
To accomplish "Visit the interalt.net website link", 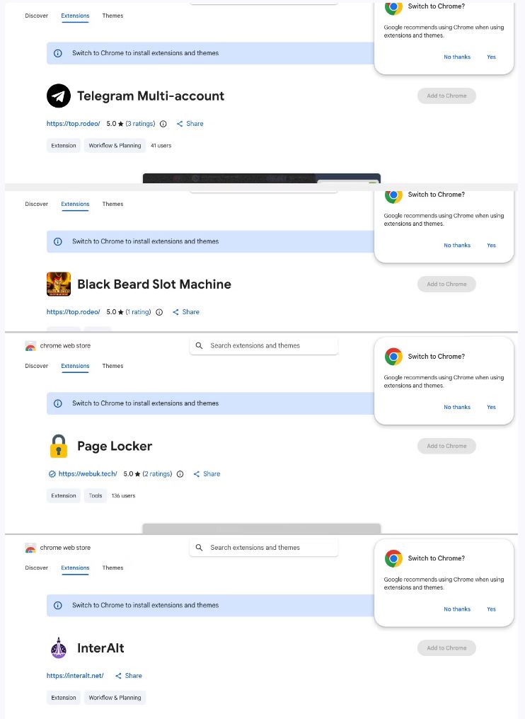I will [75, 676].
